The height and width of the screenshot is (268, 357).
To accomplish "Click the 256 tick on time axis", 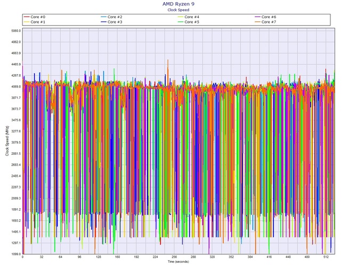I will [x=174, y=257].
